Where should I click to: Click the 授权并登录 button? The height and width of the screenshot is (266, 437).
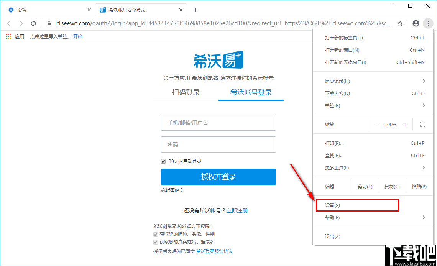[219, 177]
